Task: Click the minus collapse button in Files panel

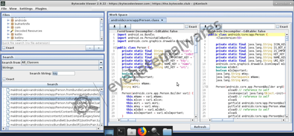Action: [x=90, y=48]
